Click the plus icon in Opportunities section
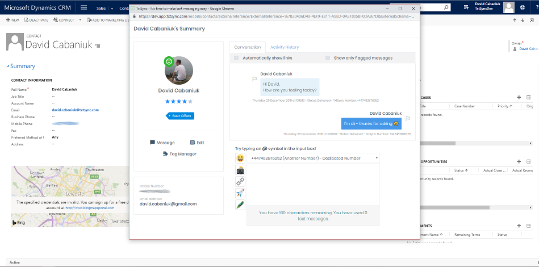 pyautogui.click(x=519, y=162)
